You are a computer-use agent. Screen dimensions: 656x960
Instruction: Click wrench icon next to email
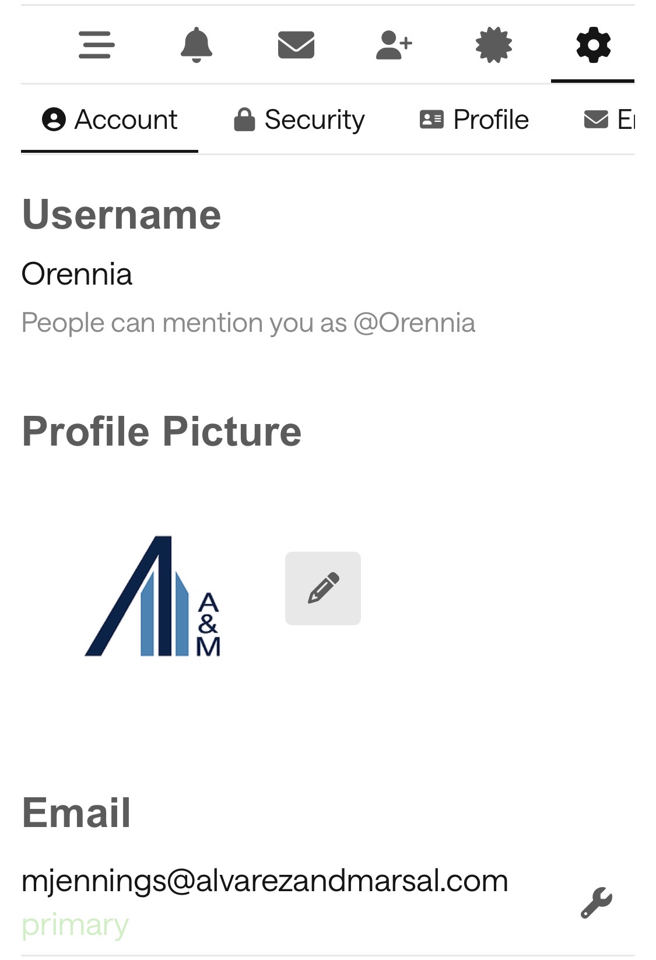pyautogui.click(x=596, y=903)
